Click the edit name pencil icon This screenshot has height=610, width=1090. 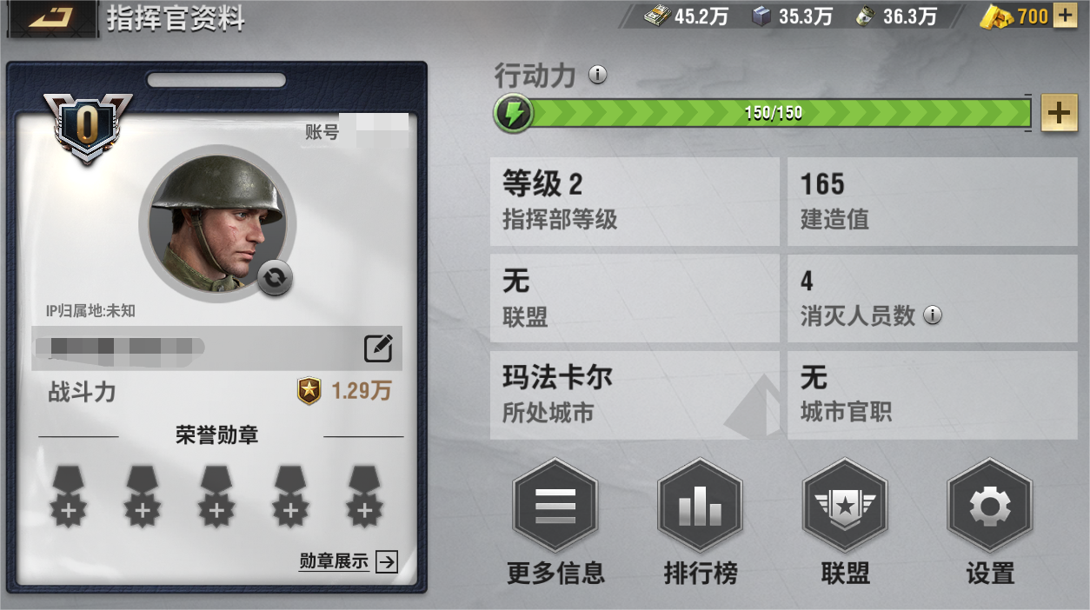(x=378, y=348)
